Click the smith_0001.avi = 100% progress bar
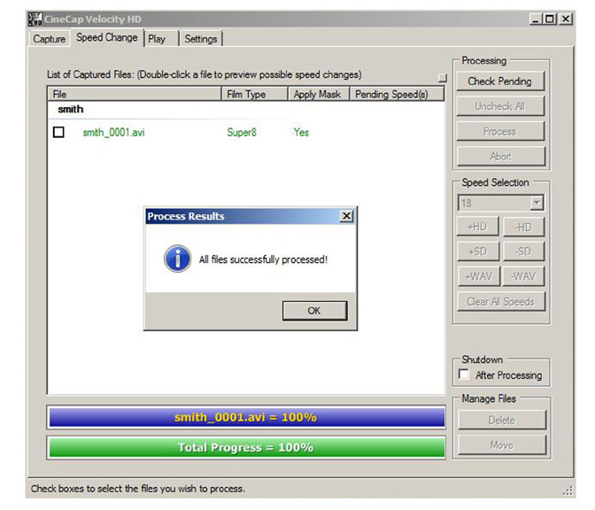 (246, 417)
